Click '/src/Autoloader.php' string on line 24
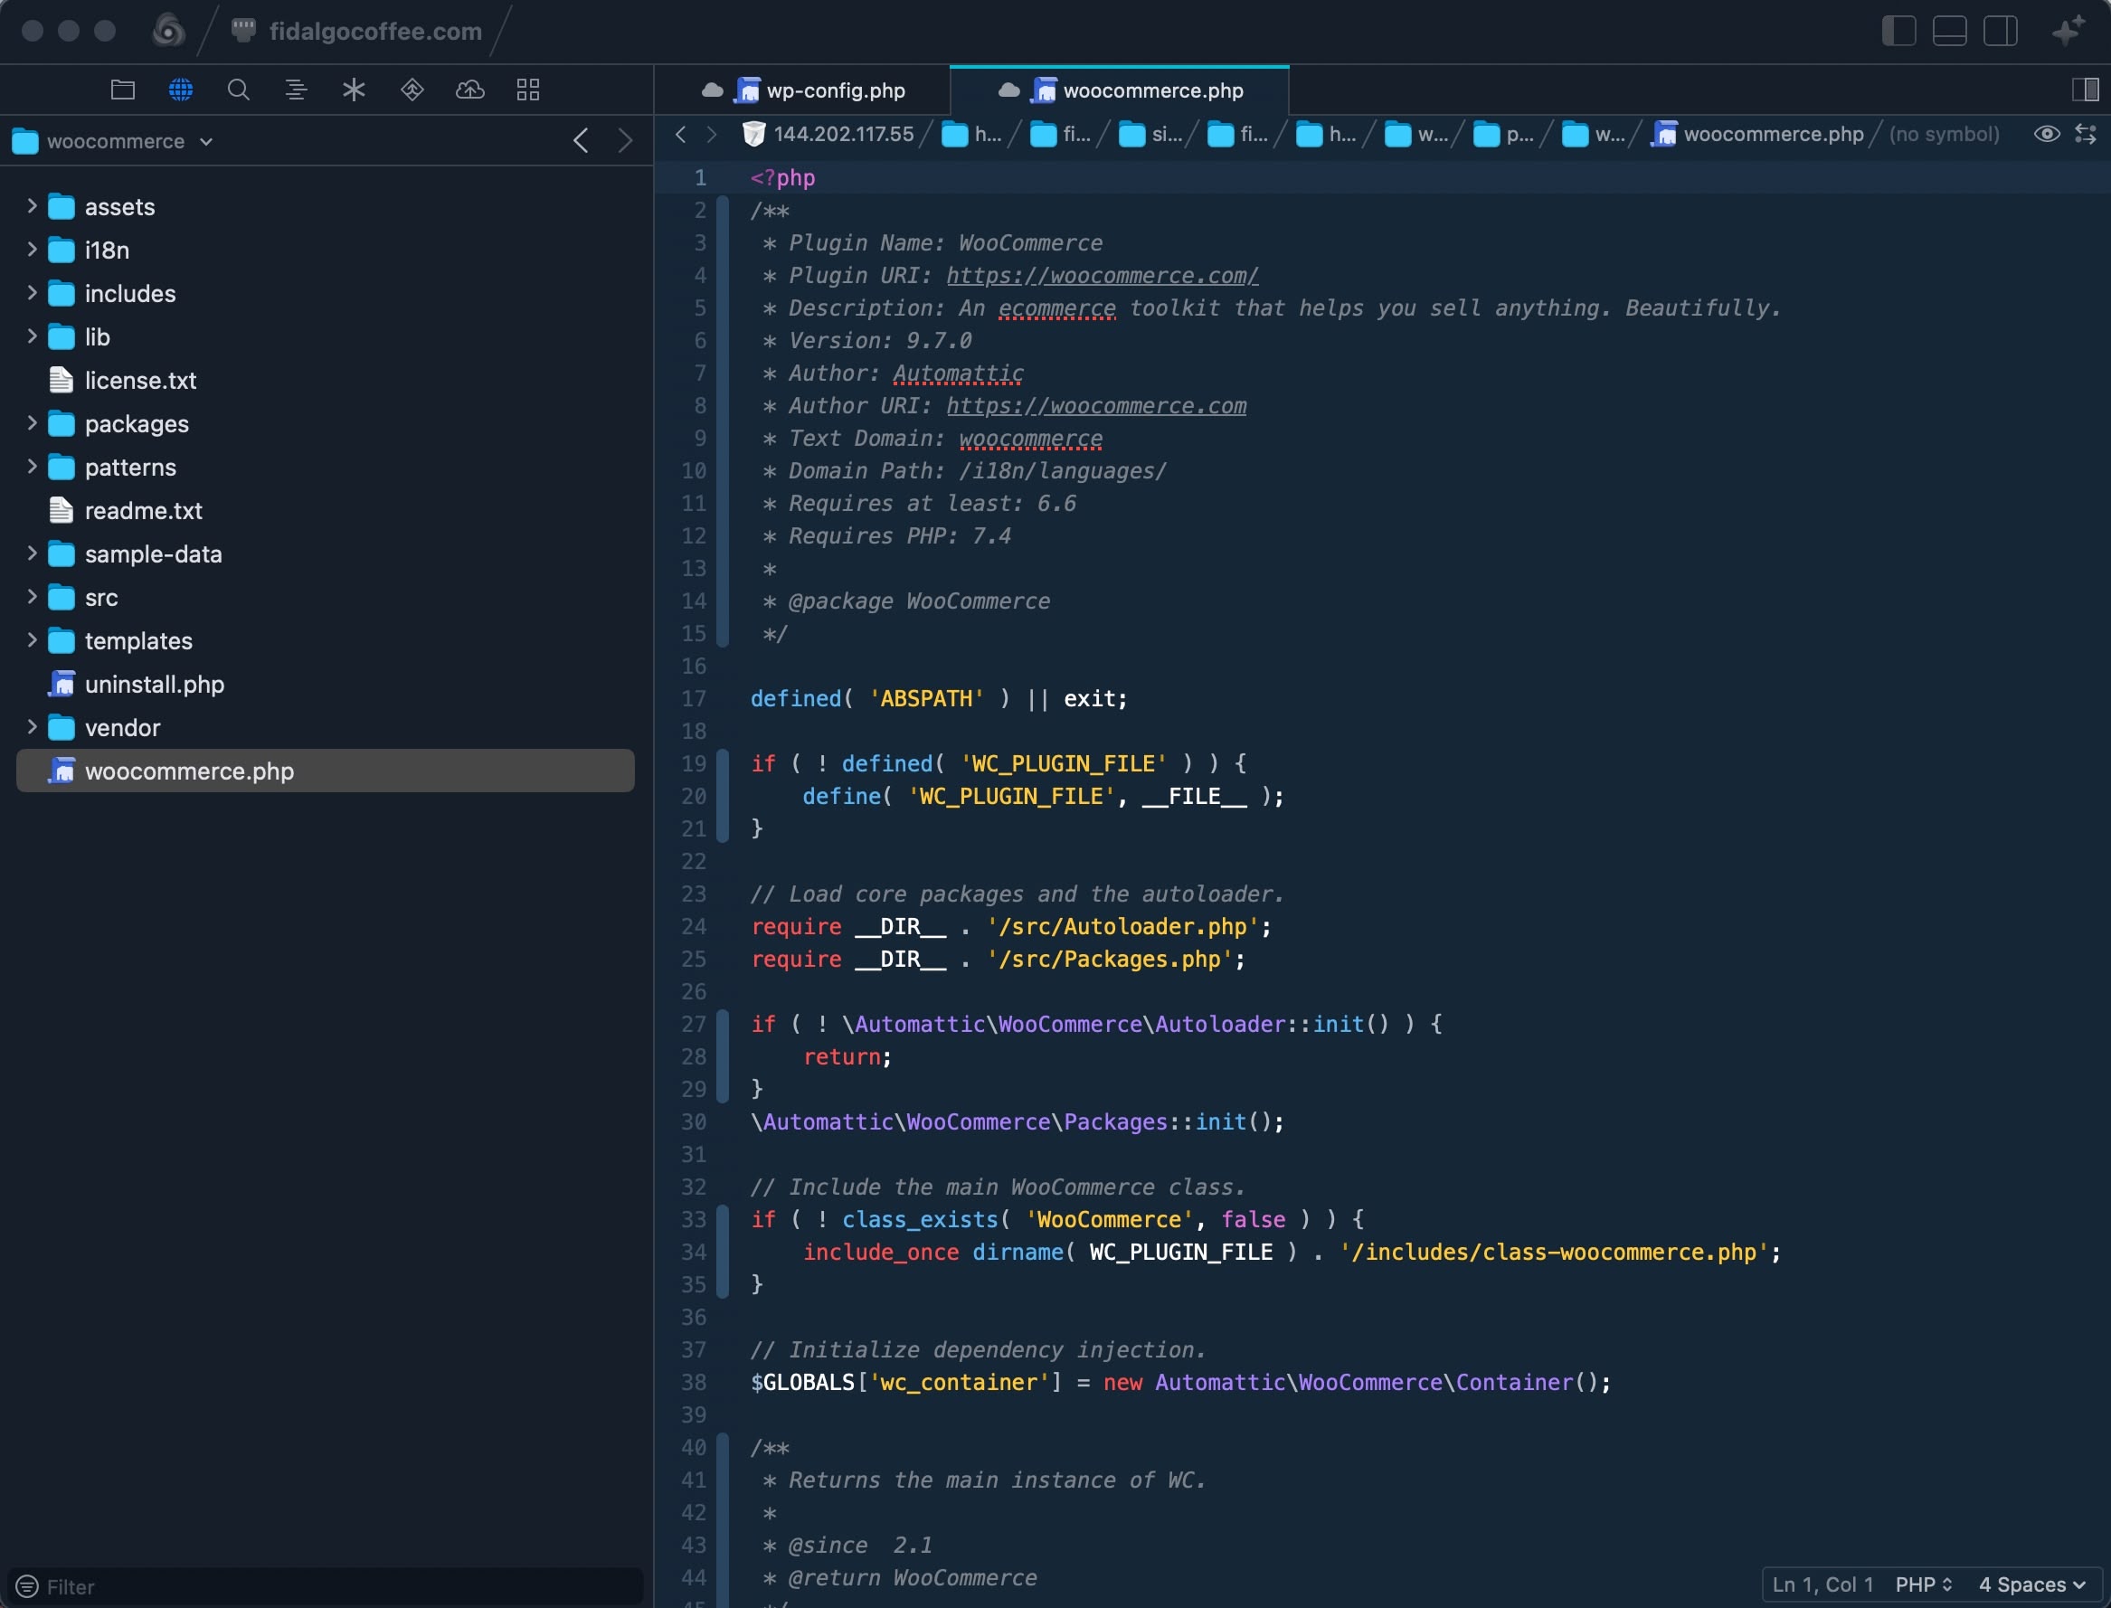The width and height of the screenshot is (2111, 1608). [x=1122, y=926]
